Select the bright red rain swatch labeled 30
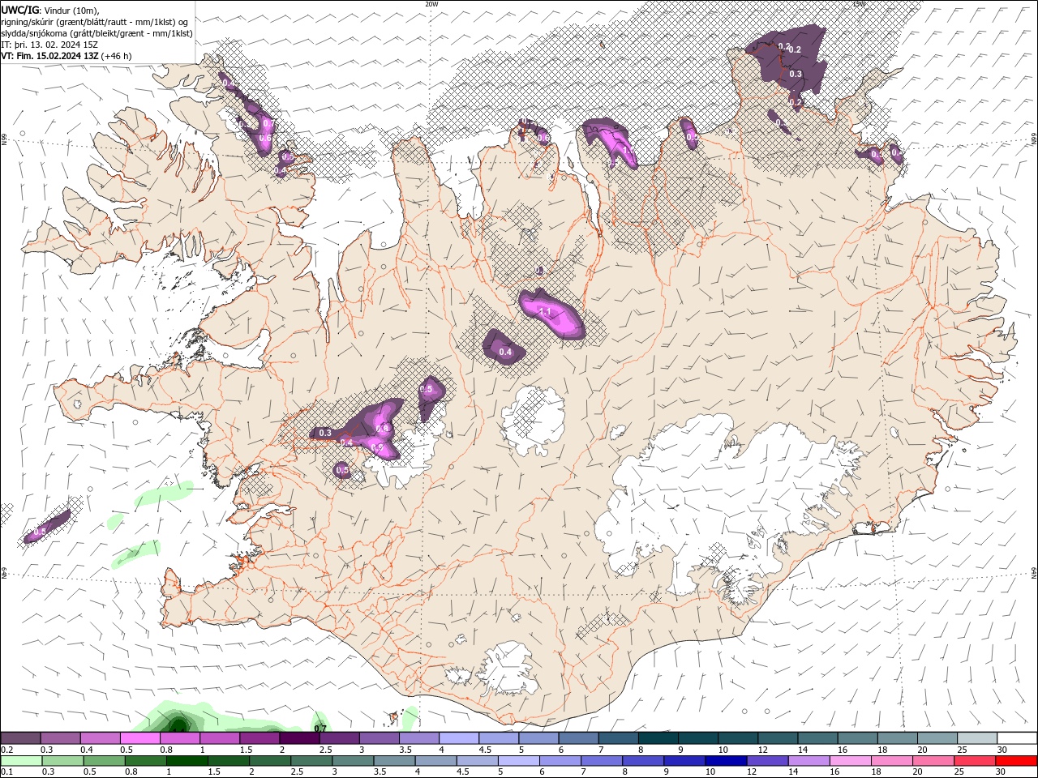This screenshot has height=778, width=1038. point(1016,761)
